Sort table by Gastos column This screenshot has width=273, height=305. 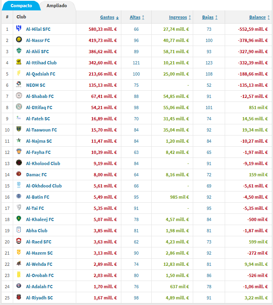109,17
